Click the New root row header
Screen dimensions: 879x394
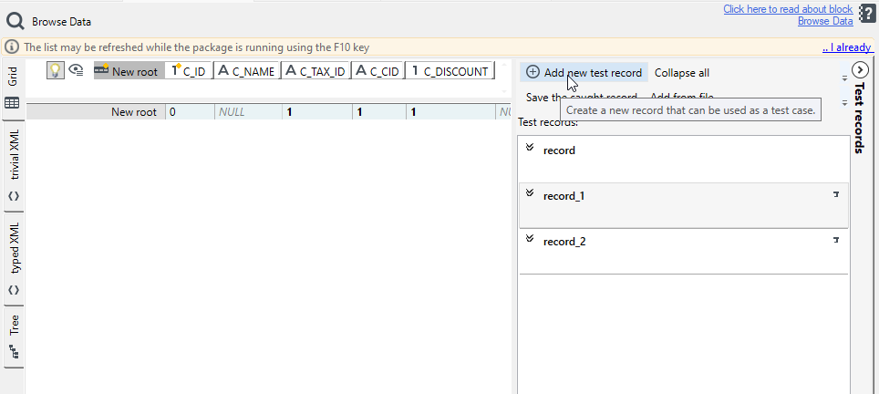coord(96,111)
